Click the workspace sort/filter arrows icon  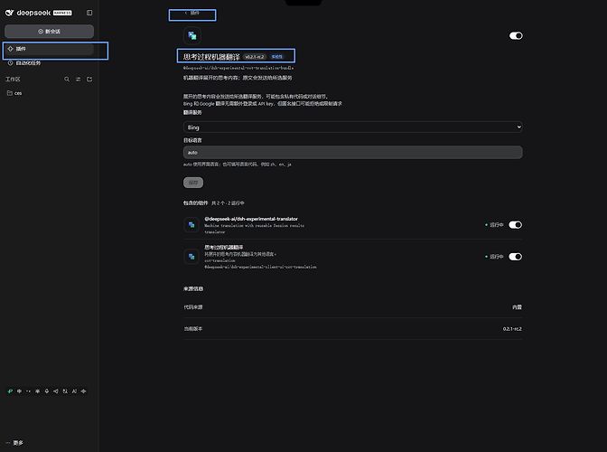[x=78, y=79]
